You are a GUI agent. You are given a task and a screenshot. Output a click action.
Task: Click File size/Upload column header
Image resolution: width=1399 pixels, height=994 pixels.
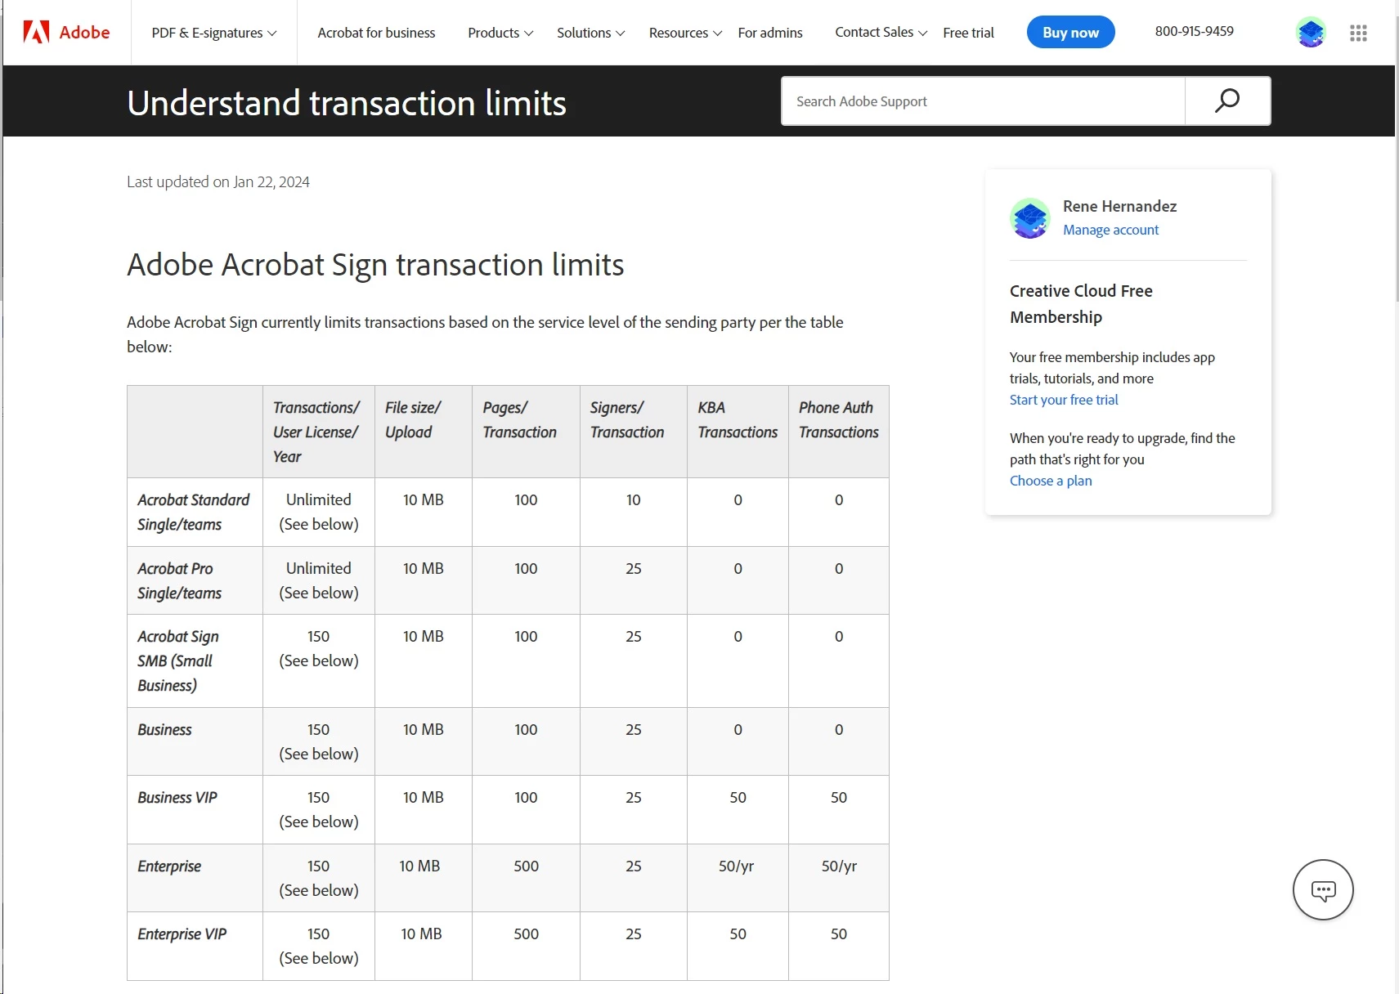tap(423, 432)
